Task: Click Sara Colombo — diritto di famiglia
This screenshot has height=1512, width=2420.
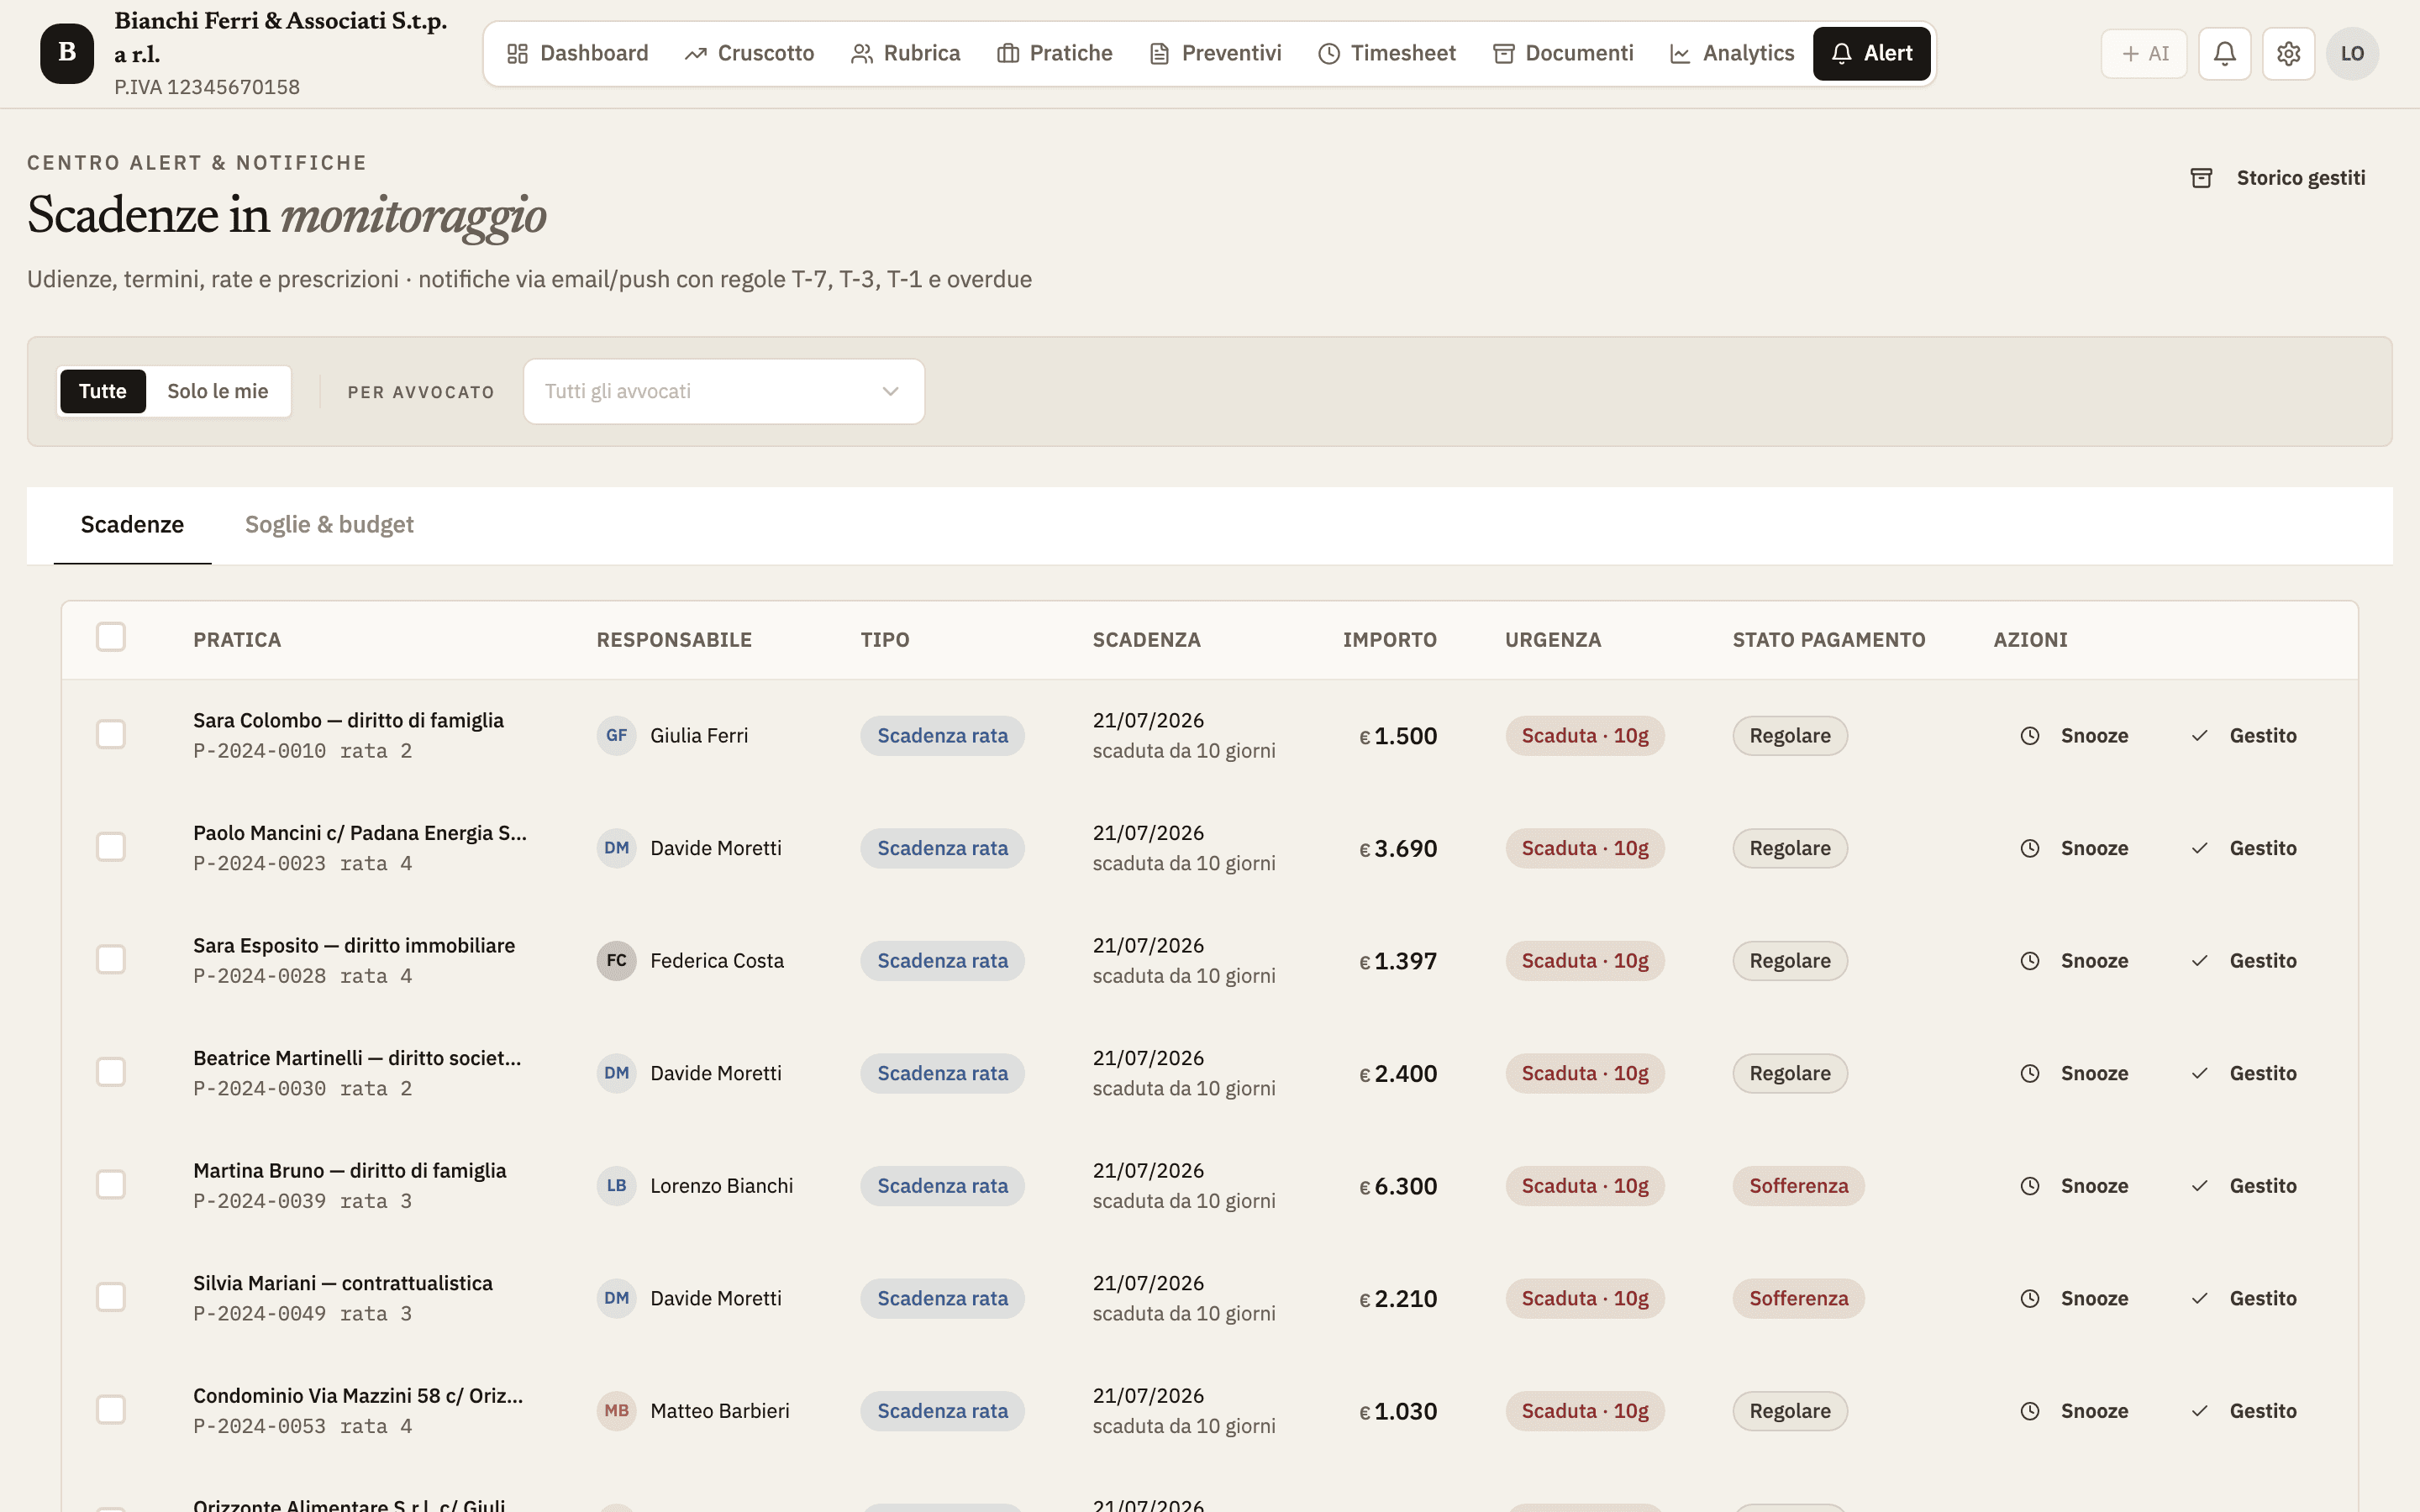Action: (x=348, y=720)
